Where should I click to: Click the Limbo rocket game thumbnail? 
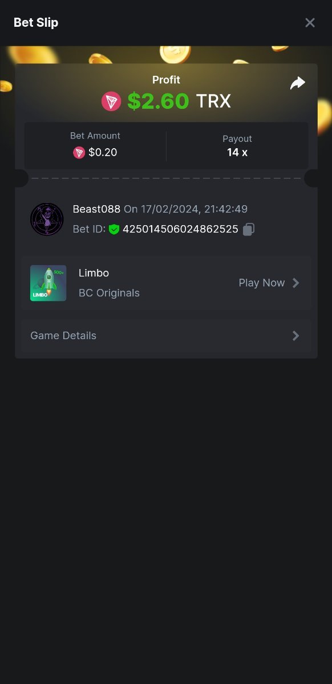click(x=48, y=283)
